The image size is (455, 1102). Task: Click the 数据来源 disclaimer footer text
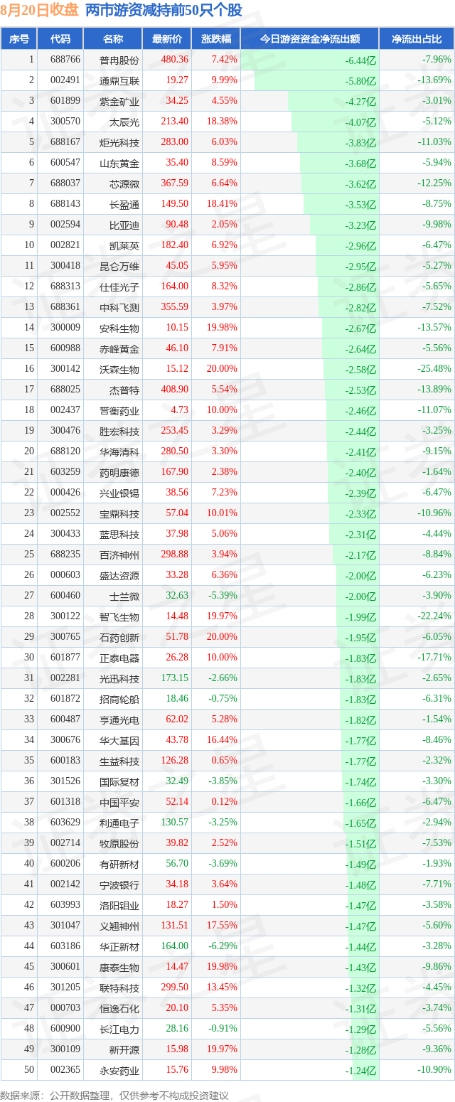pos(114,1096)
